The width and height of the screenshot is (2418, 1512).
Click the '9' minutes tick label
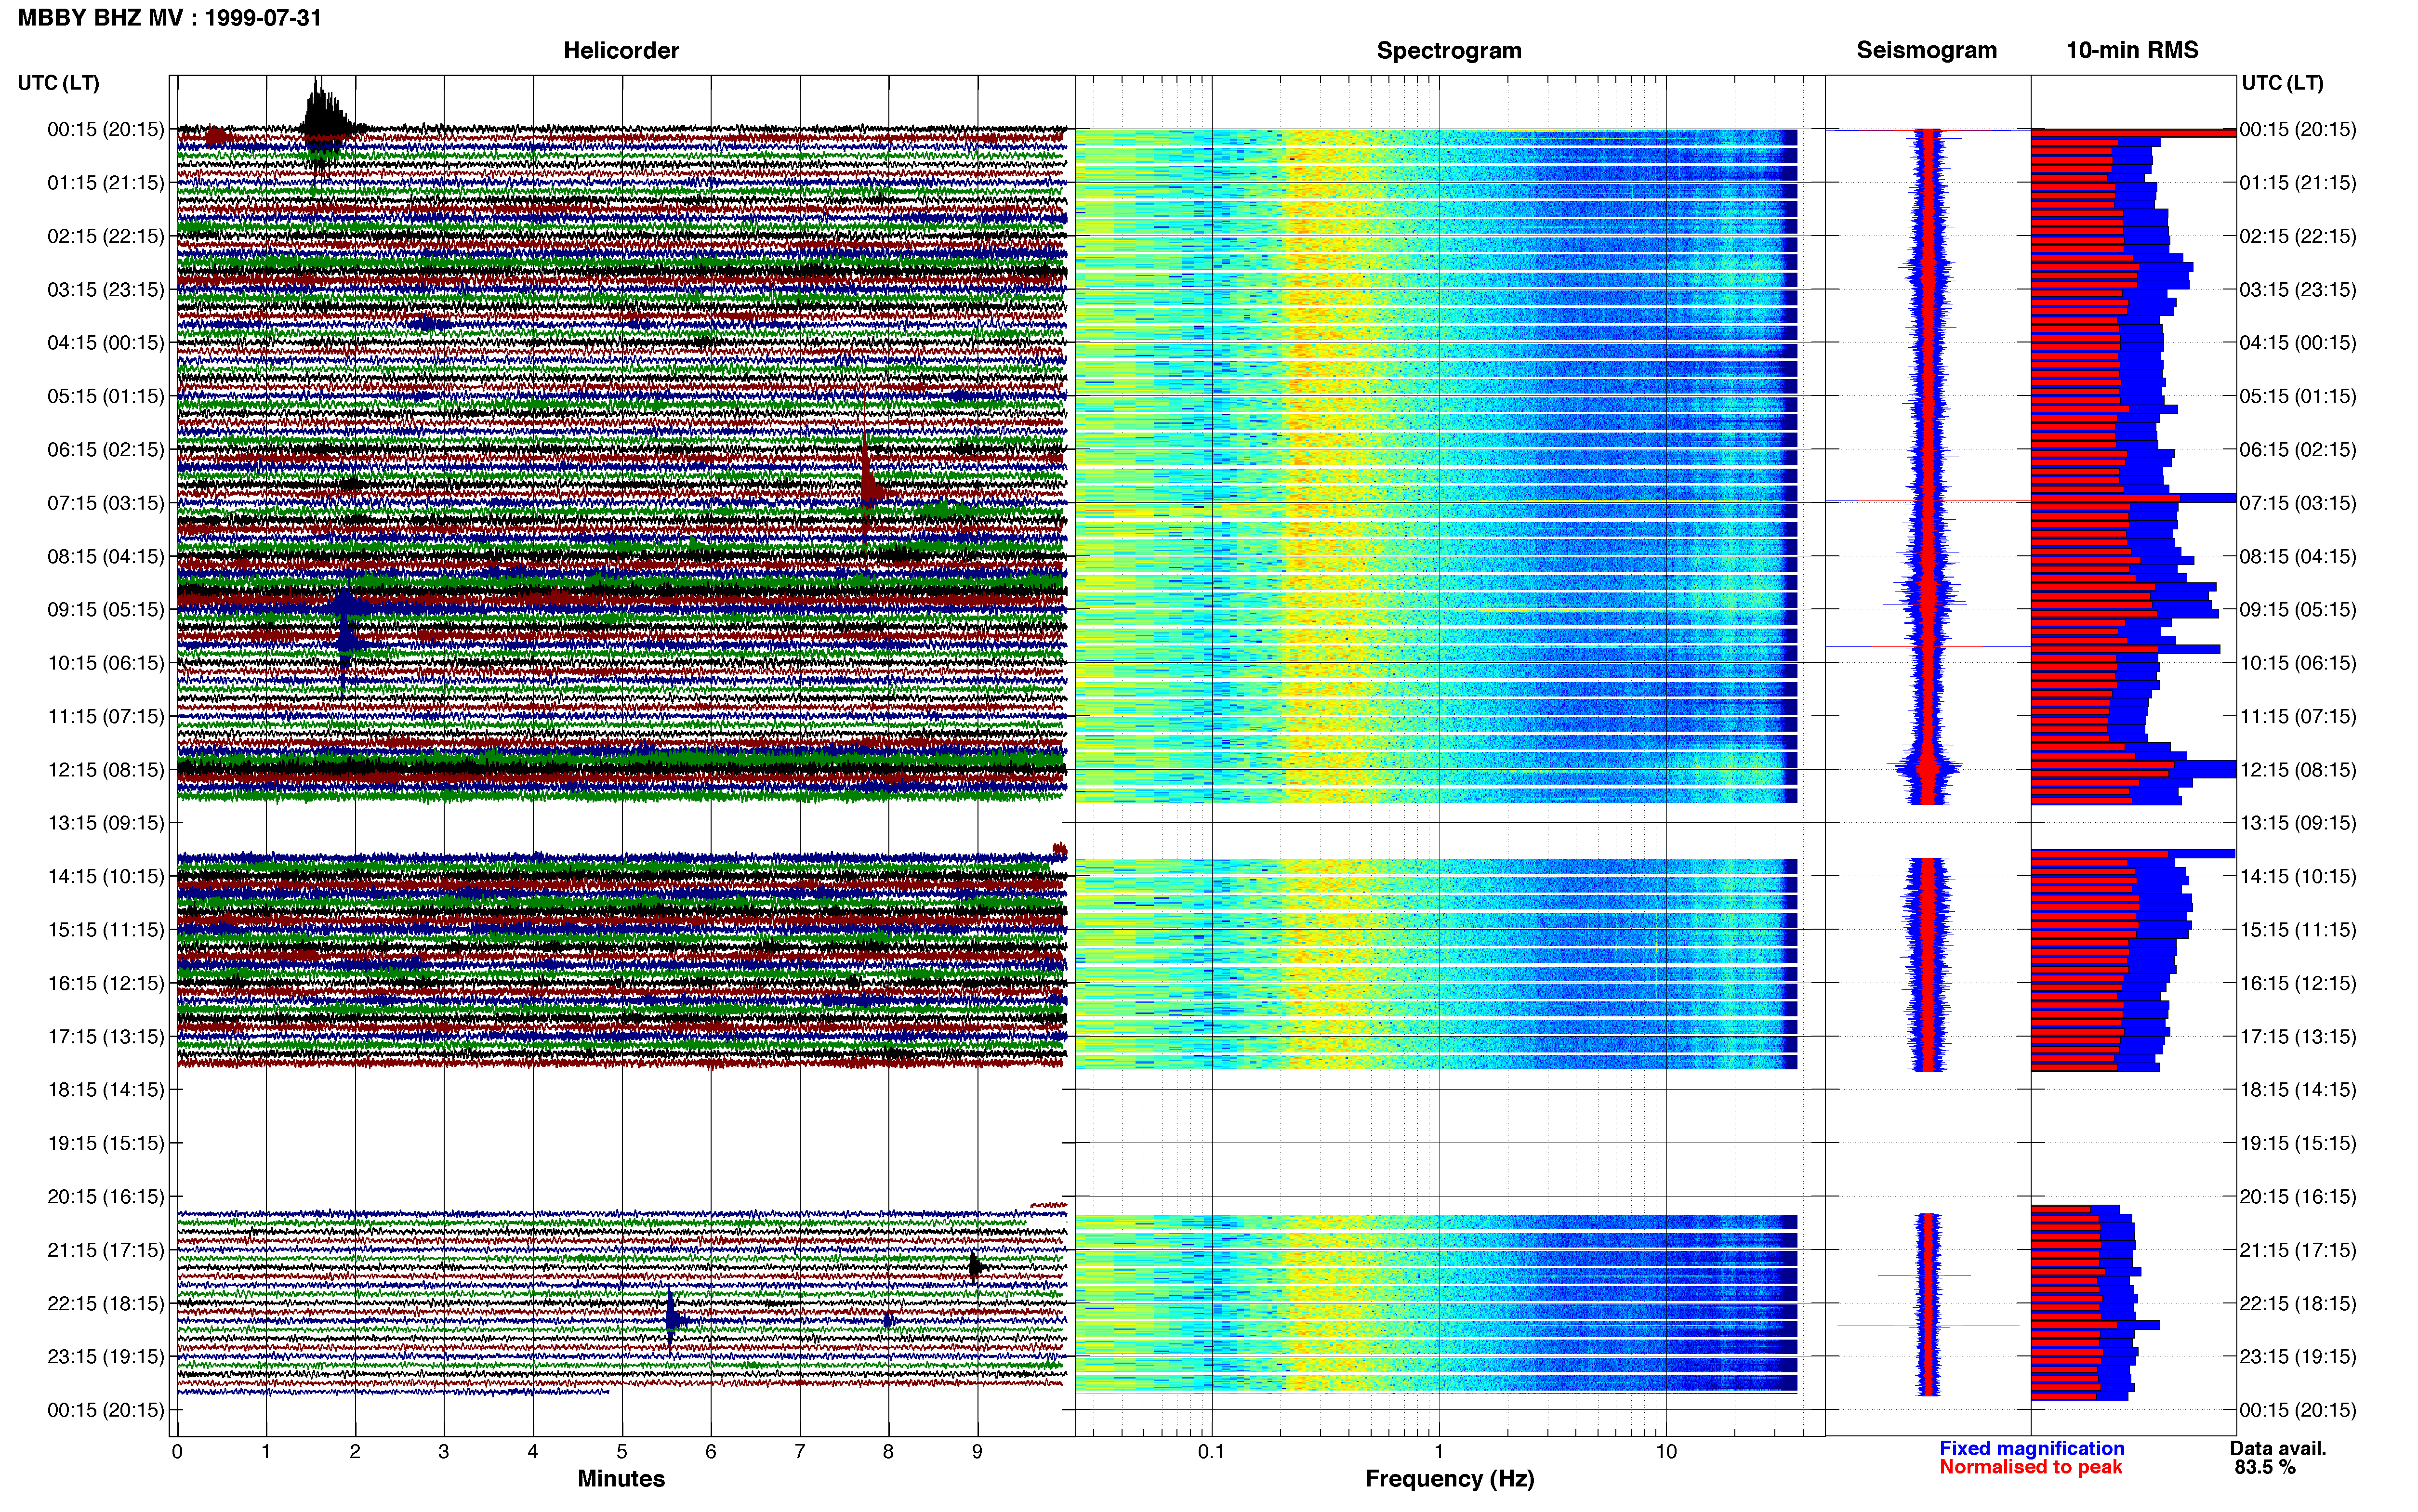coord(977,1452)
